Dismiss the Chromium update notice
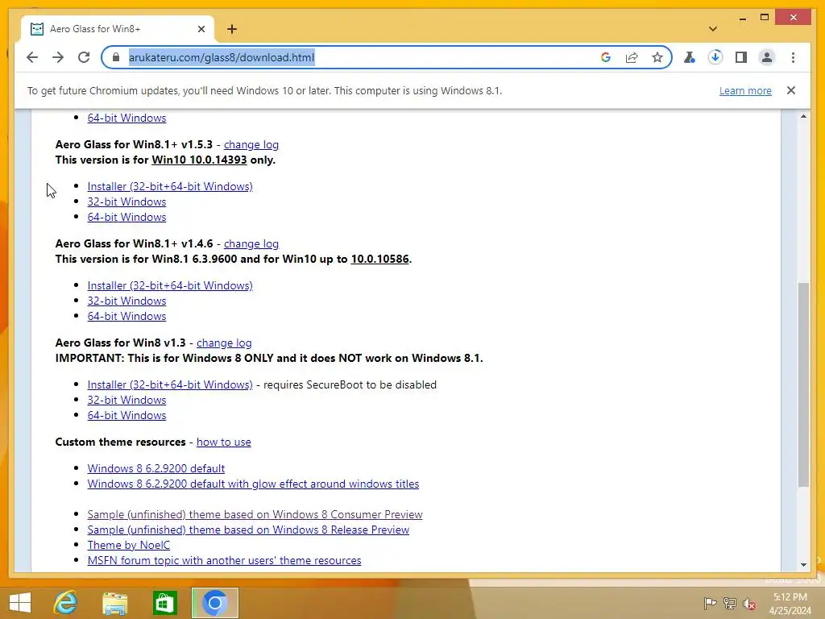 point(791,90)
